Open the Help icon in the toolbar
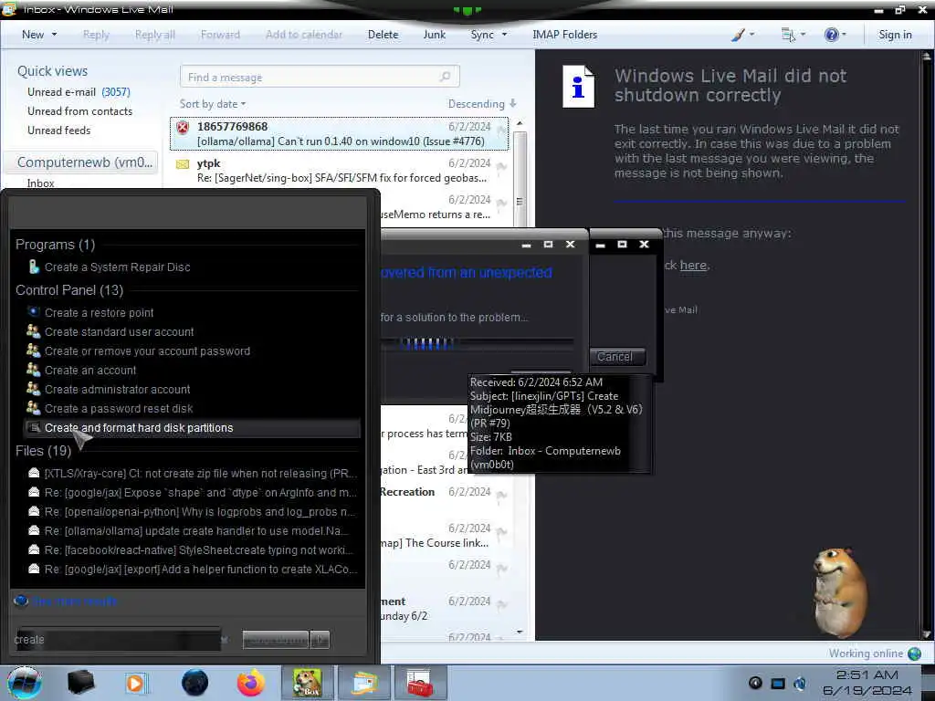 tap(831, 35)
